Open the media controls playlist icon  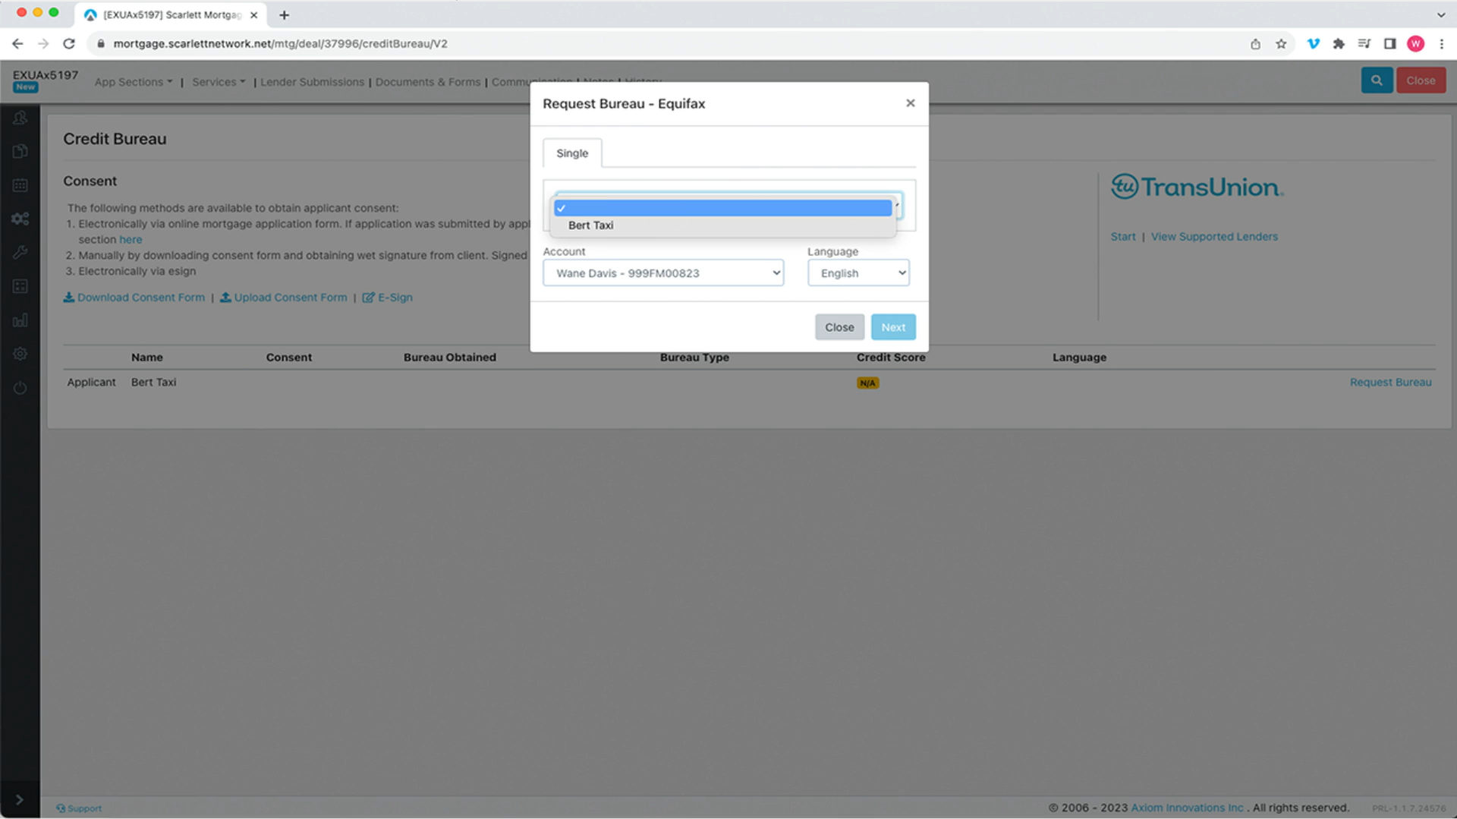click(x=1364, y=44)
